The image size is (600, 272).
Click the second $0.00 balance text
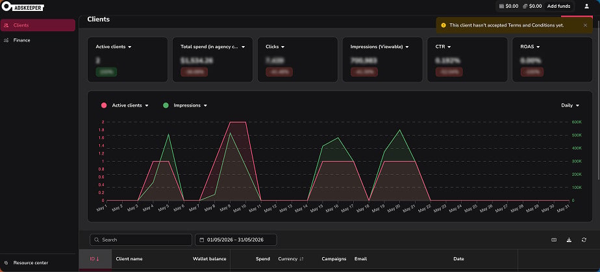click(x=535, y=6)
